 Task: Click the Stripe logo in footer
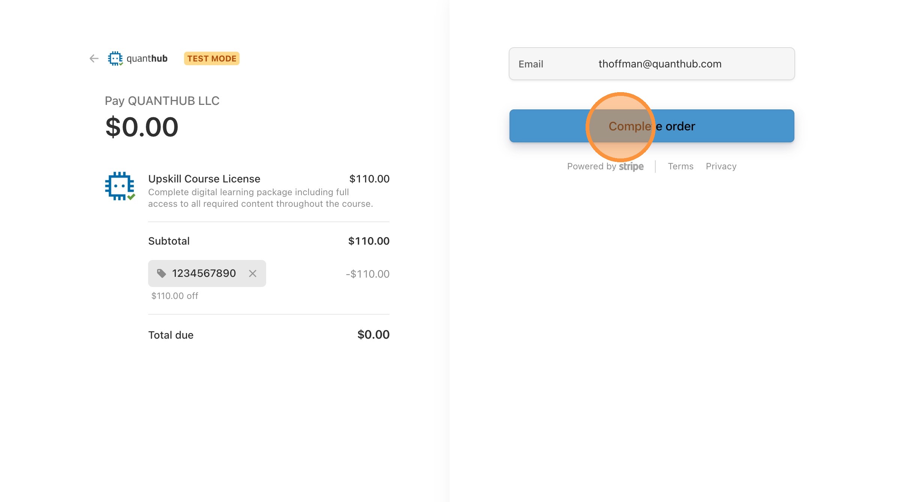pos(631,166)
